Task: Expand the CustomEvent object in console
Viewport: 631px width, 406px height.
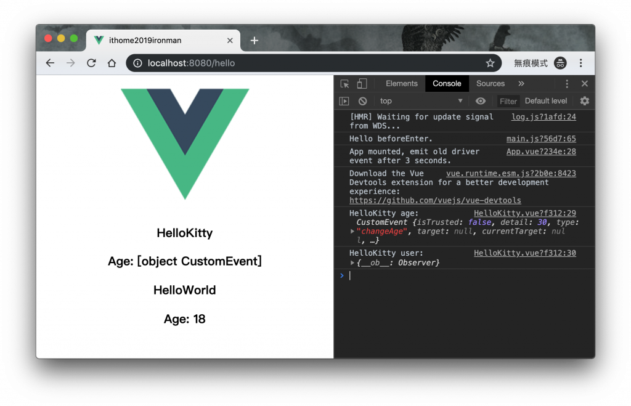Action: coord(352,232)
